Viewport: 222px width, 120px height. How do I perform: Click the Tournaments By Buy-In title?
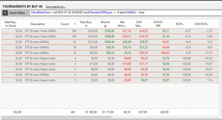point(22,6)
